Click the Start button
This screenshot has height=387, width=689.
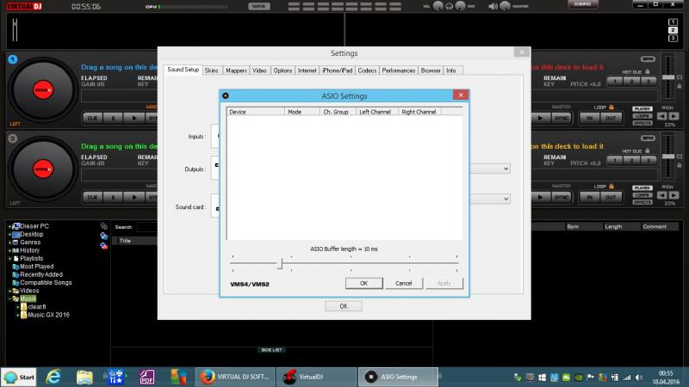click(19, 377)
